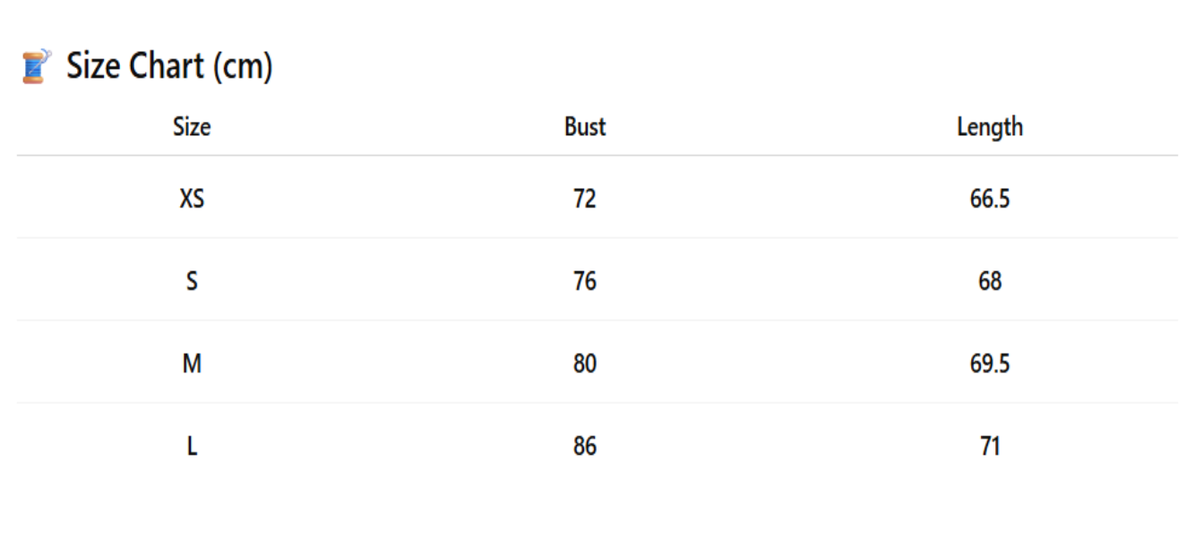Click the divider between M and L rows
Screen dimensions: 1195x539
click(x=597, y=403)
